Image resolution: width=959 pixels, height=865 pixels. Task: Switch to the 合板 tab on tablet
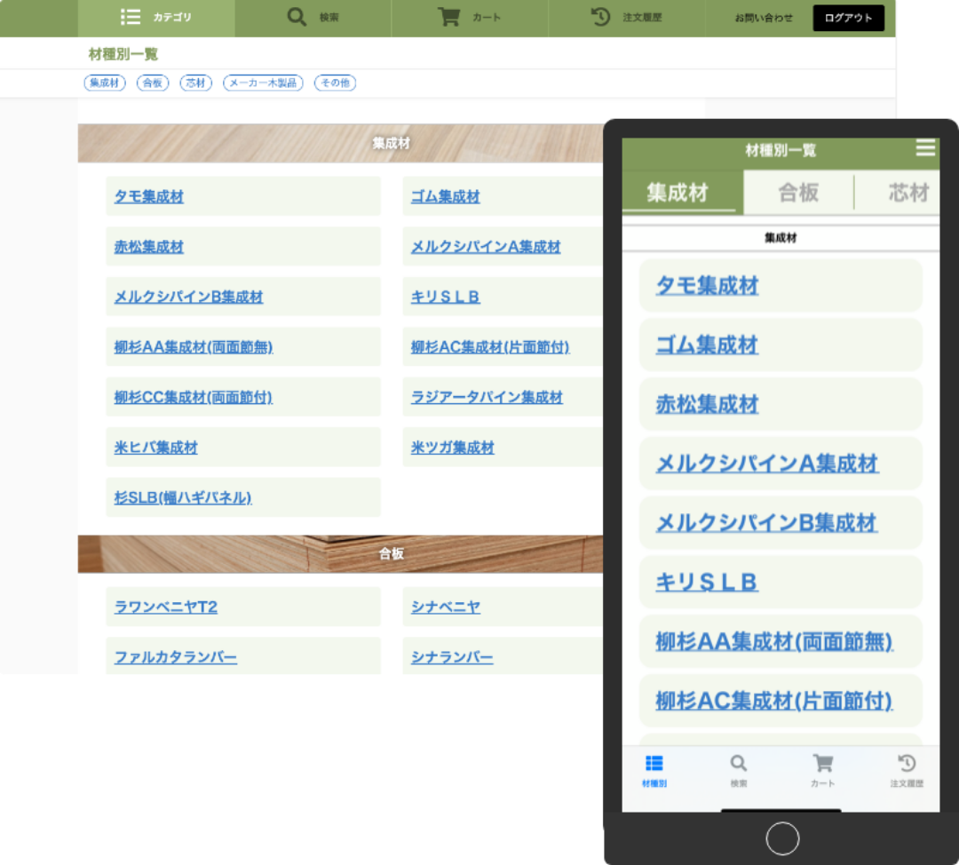coord(797,193)
